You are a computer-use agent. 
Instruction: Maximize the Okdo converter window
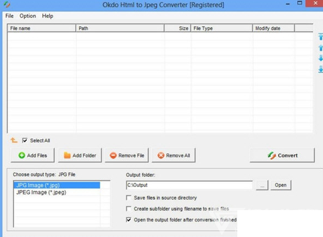click(300, 3)
